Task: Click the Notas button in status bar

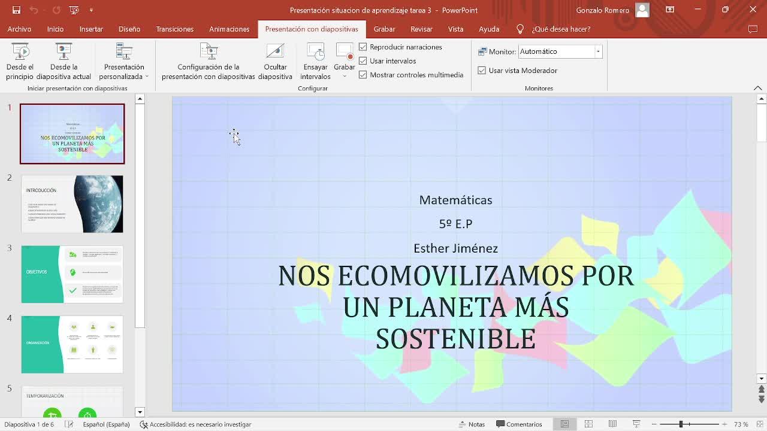Action: point(472,424)
